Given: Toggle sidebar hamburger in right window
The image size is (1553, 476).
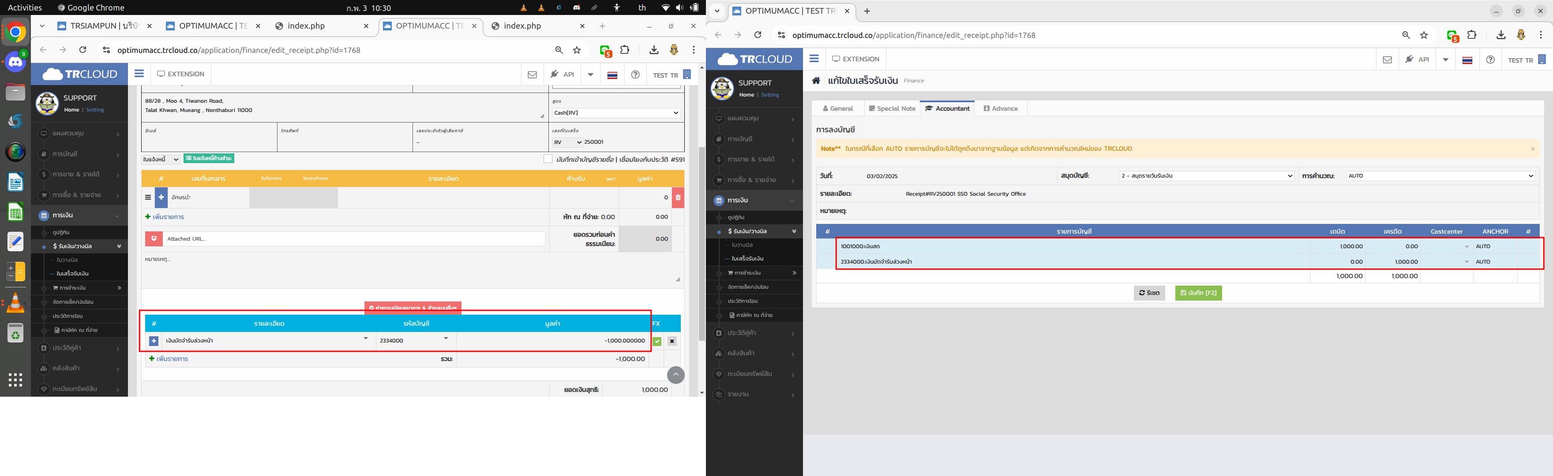Looking at the screenshot, I should point(814,59).
